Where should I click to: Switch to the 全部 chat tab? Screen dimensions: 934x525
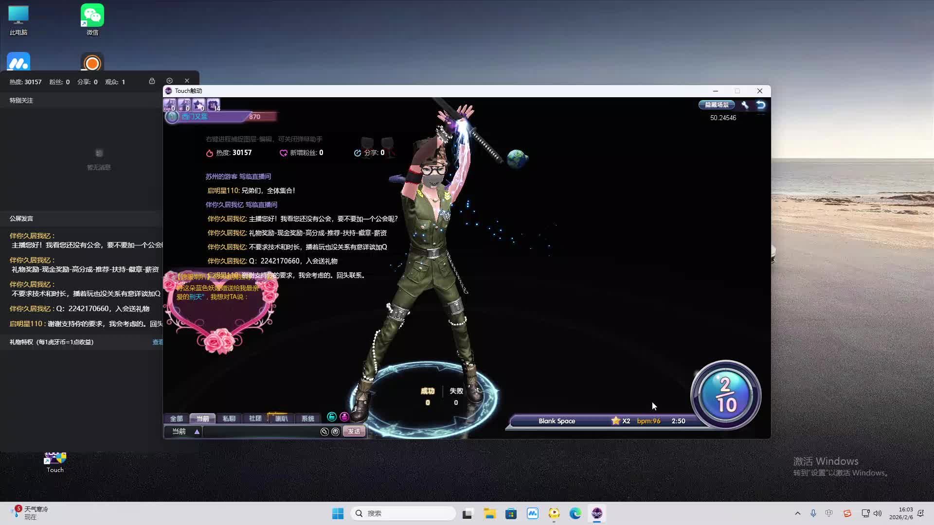176,419
